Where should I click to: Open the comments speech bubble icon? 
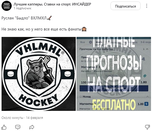click(18, 127)
